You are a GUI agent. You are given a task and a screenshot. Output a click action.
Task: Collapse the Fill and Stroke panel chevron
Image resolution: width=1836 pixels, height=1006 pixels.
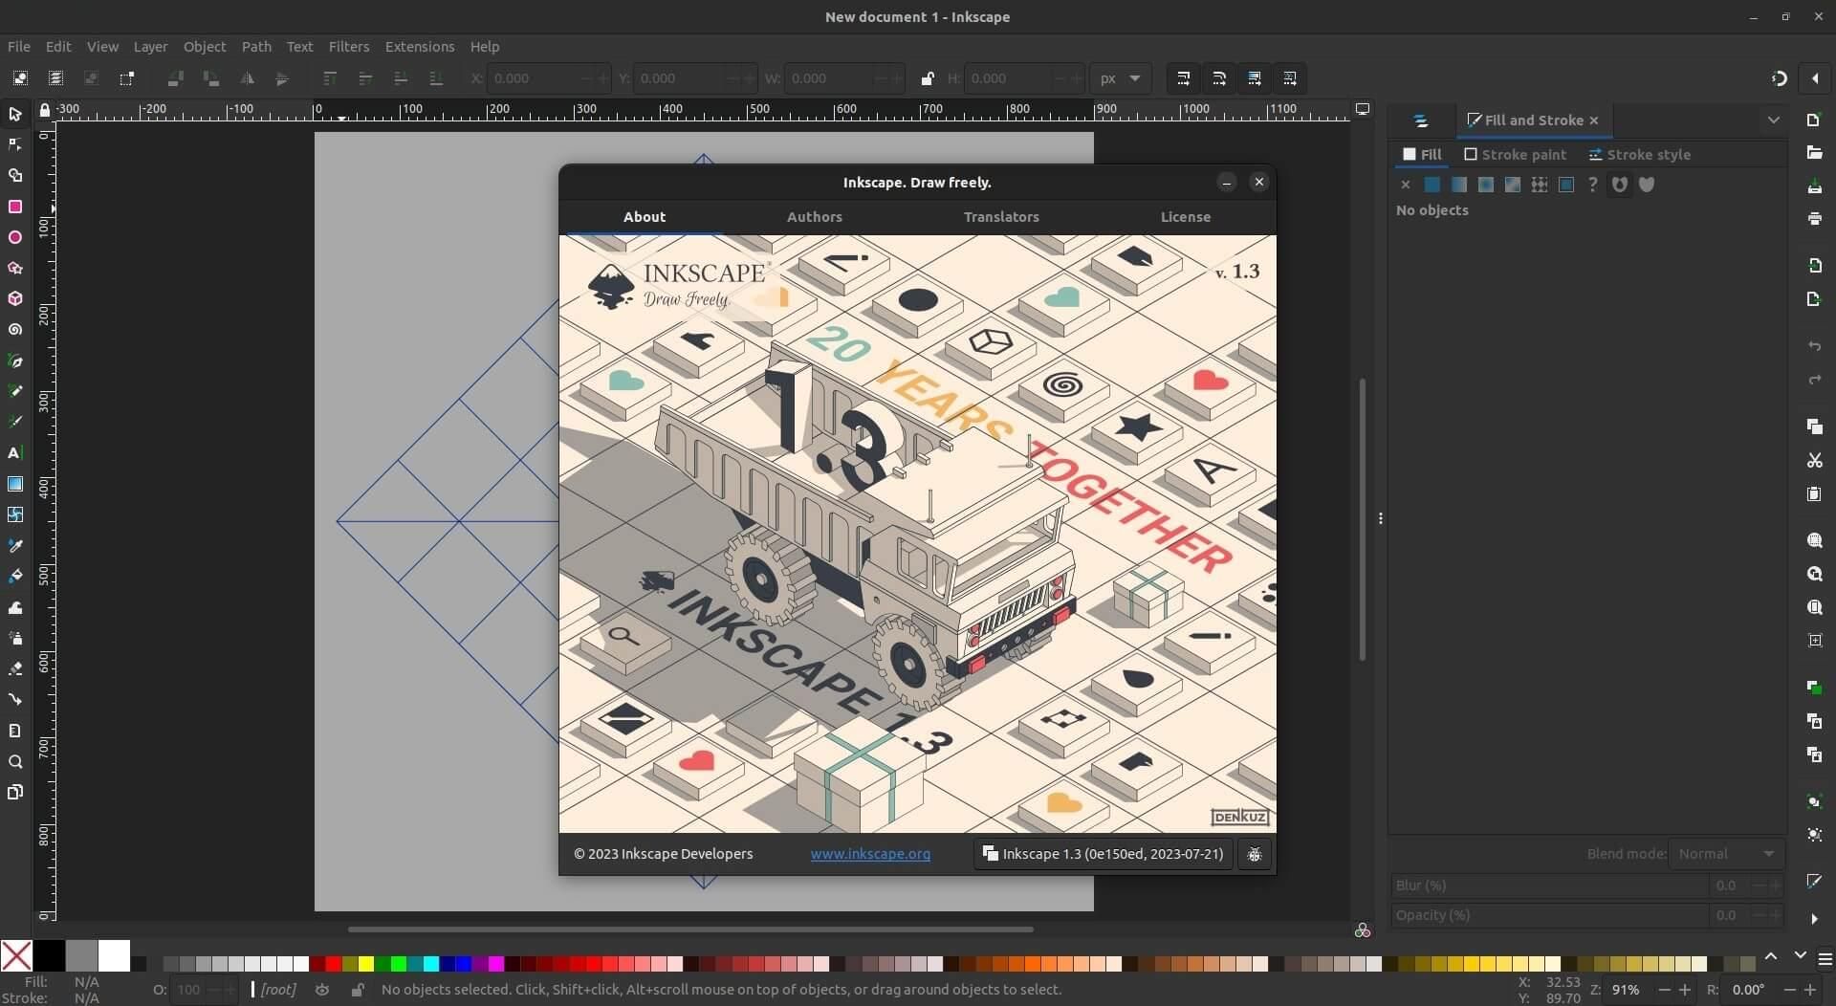[1775, 120]
